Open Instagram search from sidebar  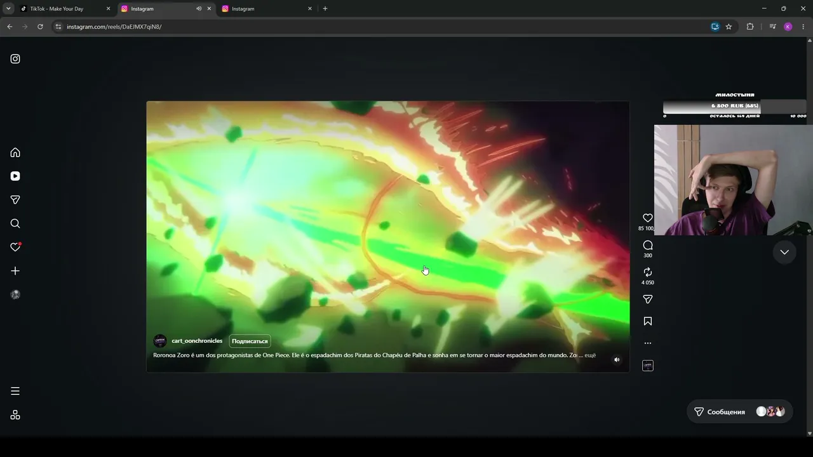point(15,223)
